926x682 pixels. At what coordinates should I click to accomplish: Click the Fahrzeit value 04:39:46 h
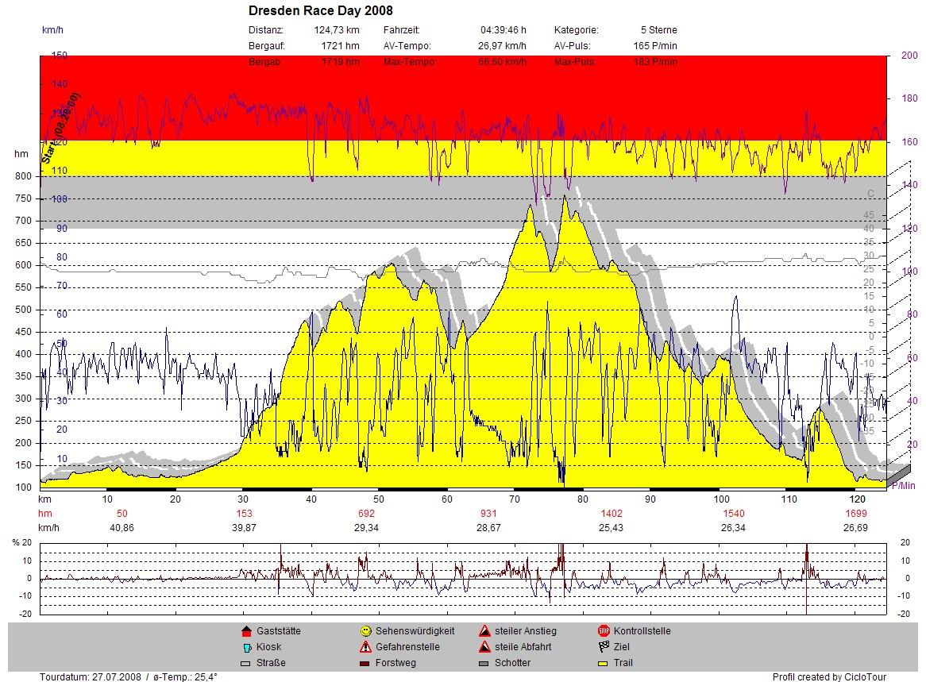coord(503,30)
